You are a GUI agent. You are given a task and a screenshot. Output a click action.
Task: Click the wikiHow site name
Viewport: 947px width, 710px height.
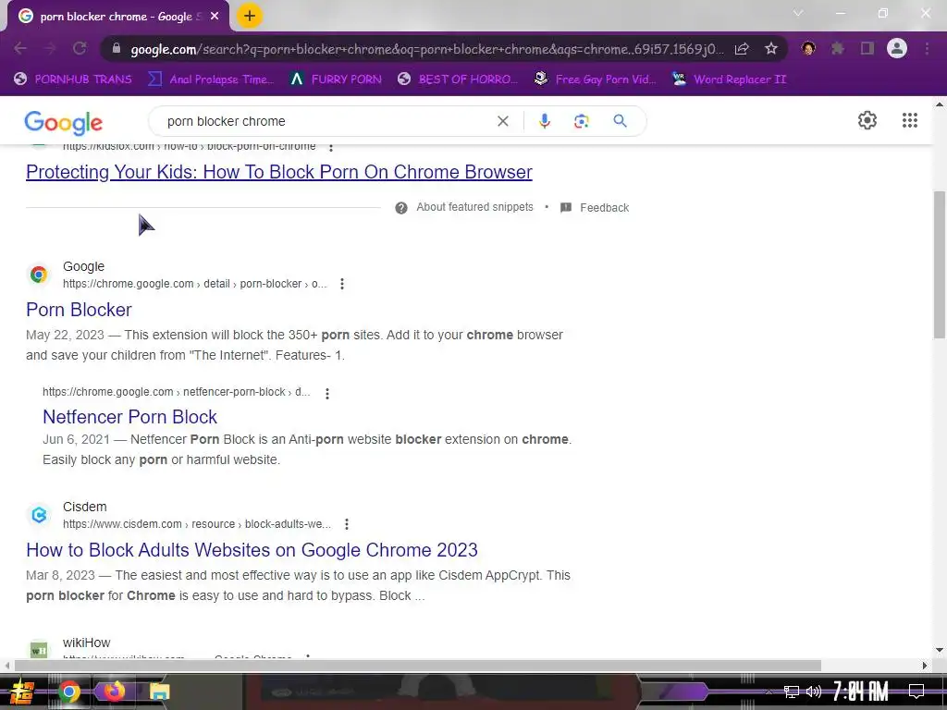[86, 643]
